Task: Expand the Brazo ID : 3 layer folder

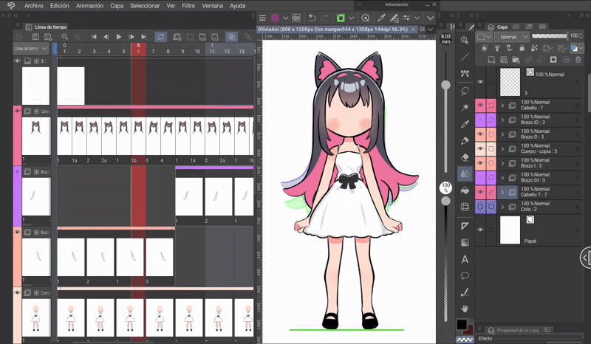Action: coord(502,120)
